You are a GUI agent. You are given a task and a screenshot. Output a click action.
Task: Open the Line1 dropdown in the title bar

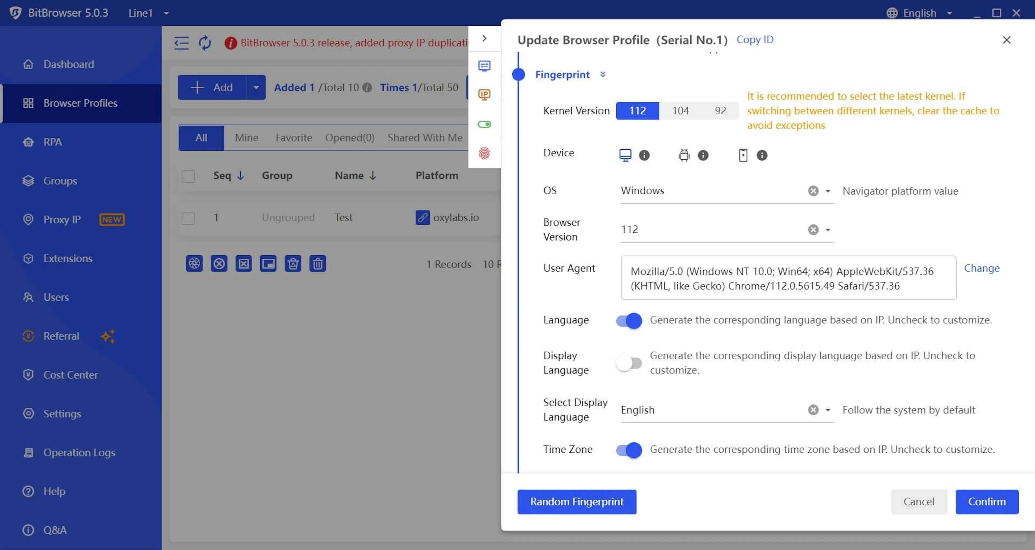click(149, 13)
